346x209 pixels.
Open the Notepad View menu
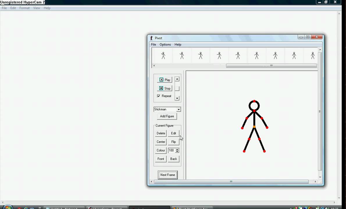point(37,8)
